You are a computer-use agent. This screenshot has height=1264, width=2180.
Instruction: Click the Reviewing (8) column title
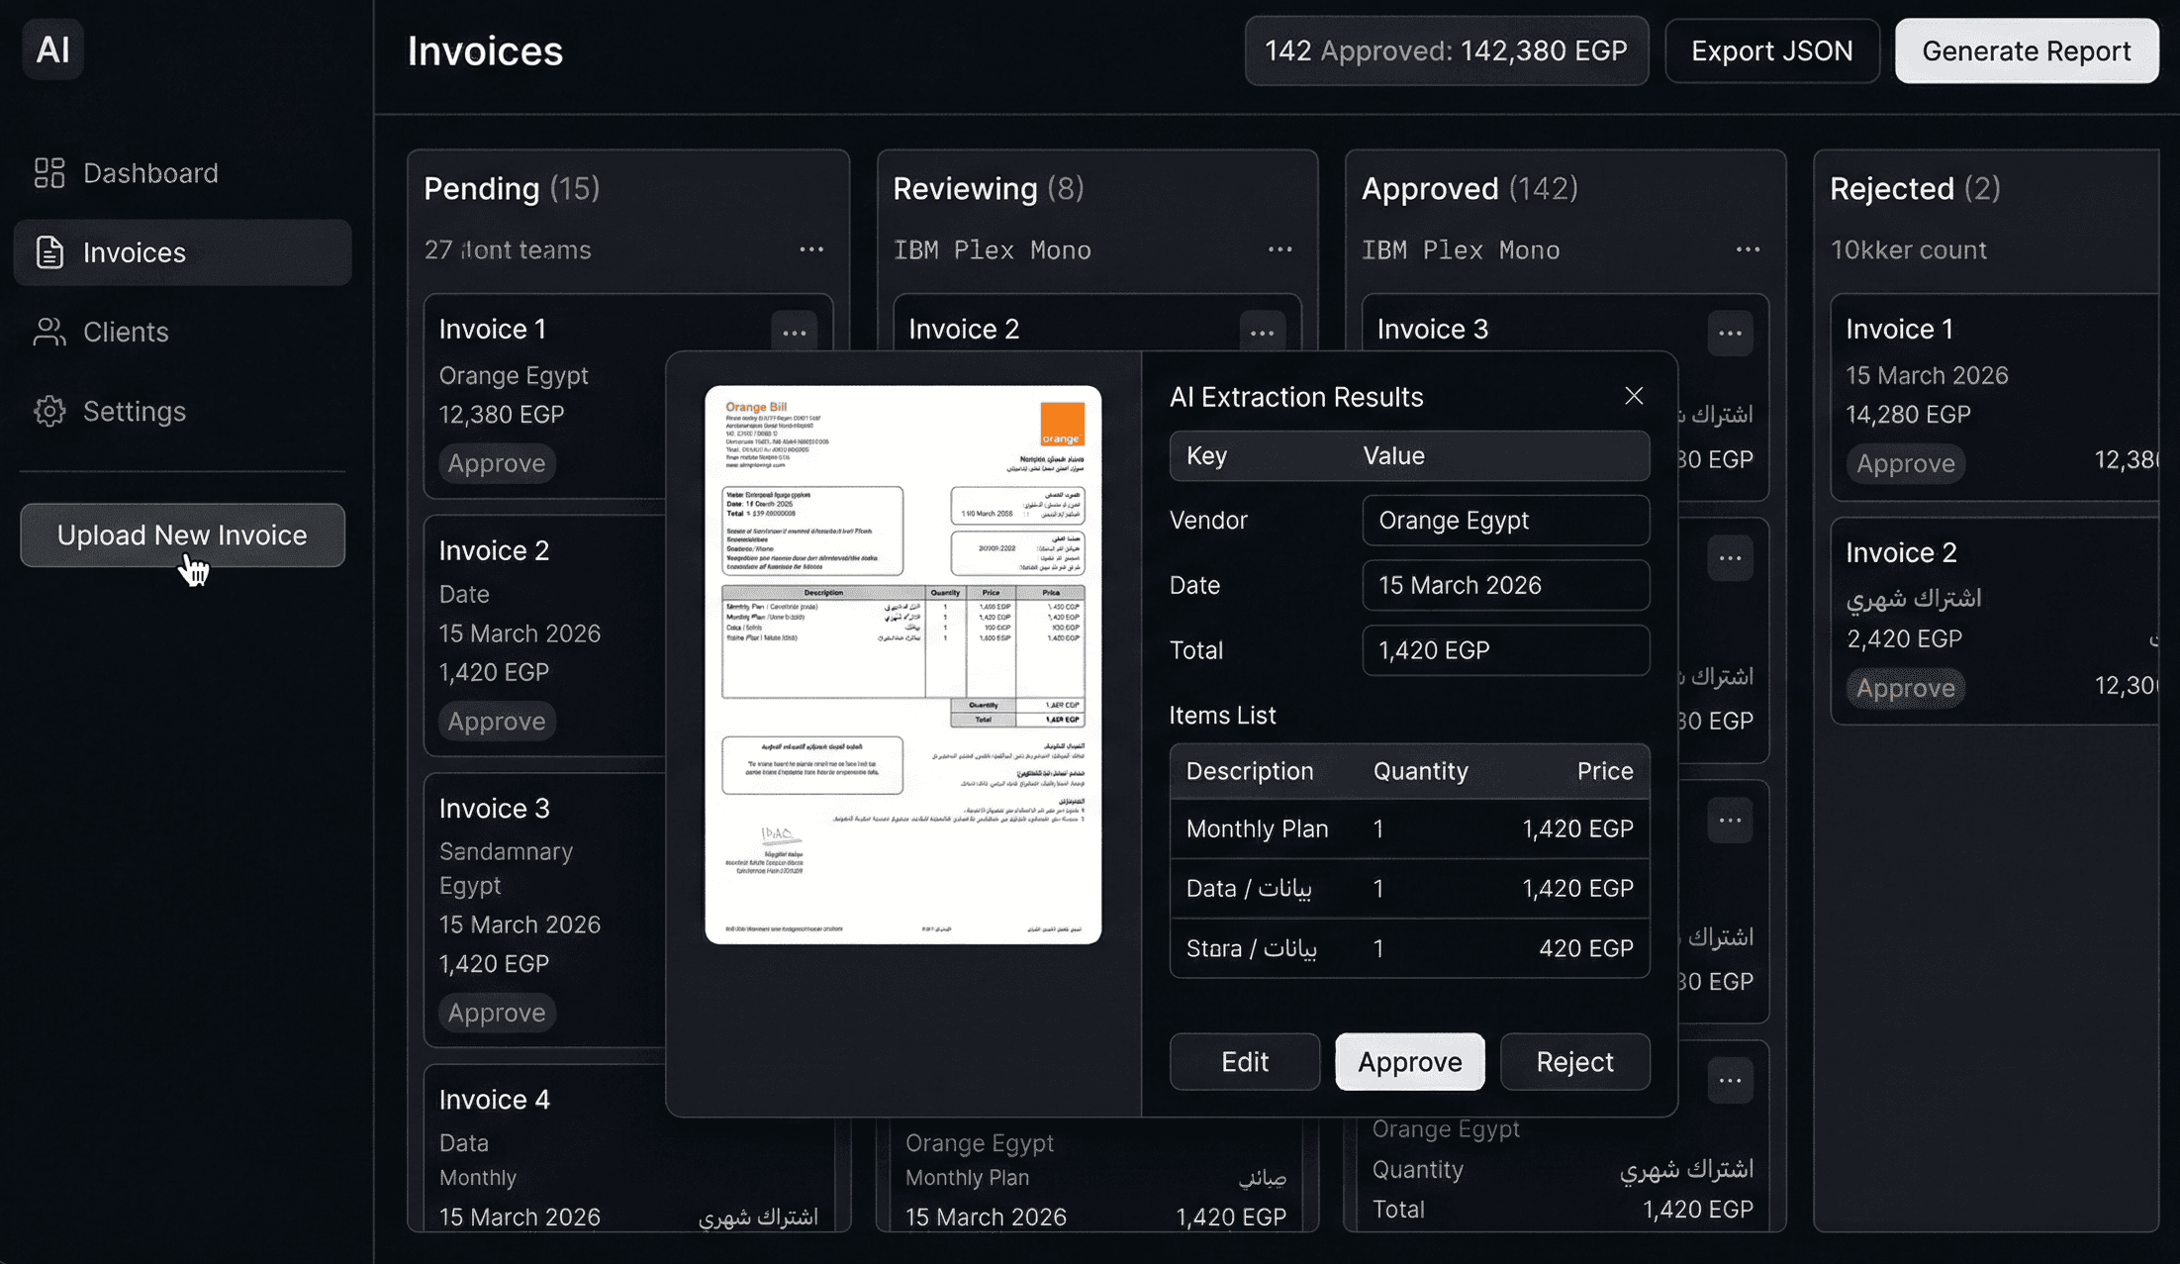[988, 188]
